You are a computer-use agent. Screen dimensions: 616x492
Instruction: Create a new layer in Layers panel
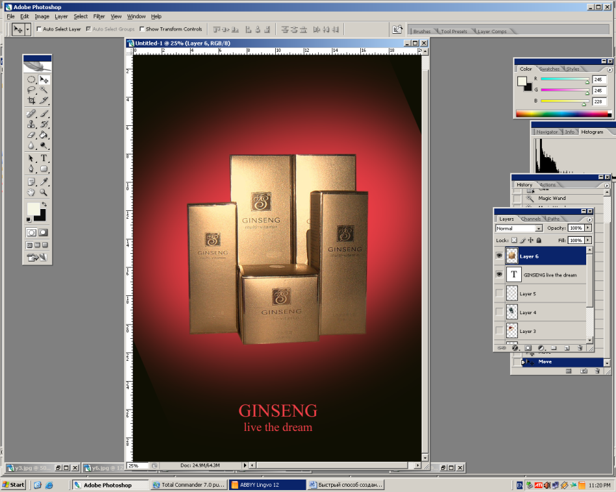point(567,348)
